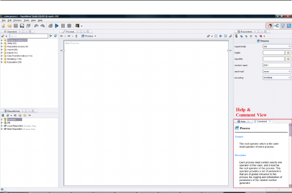Expand the Process Control operator folder
292x193 pixels.
pos(2,40)
